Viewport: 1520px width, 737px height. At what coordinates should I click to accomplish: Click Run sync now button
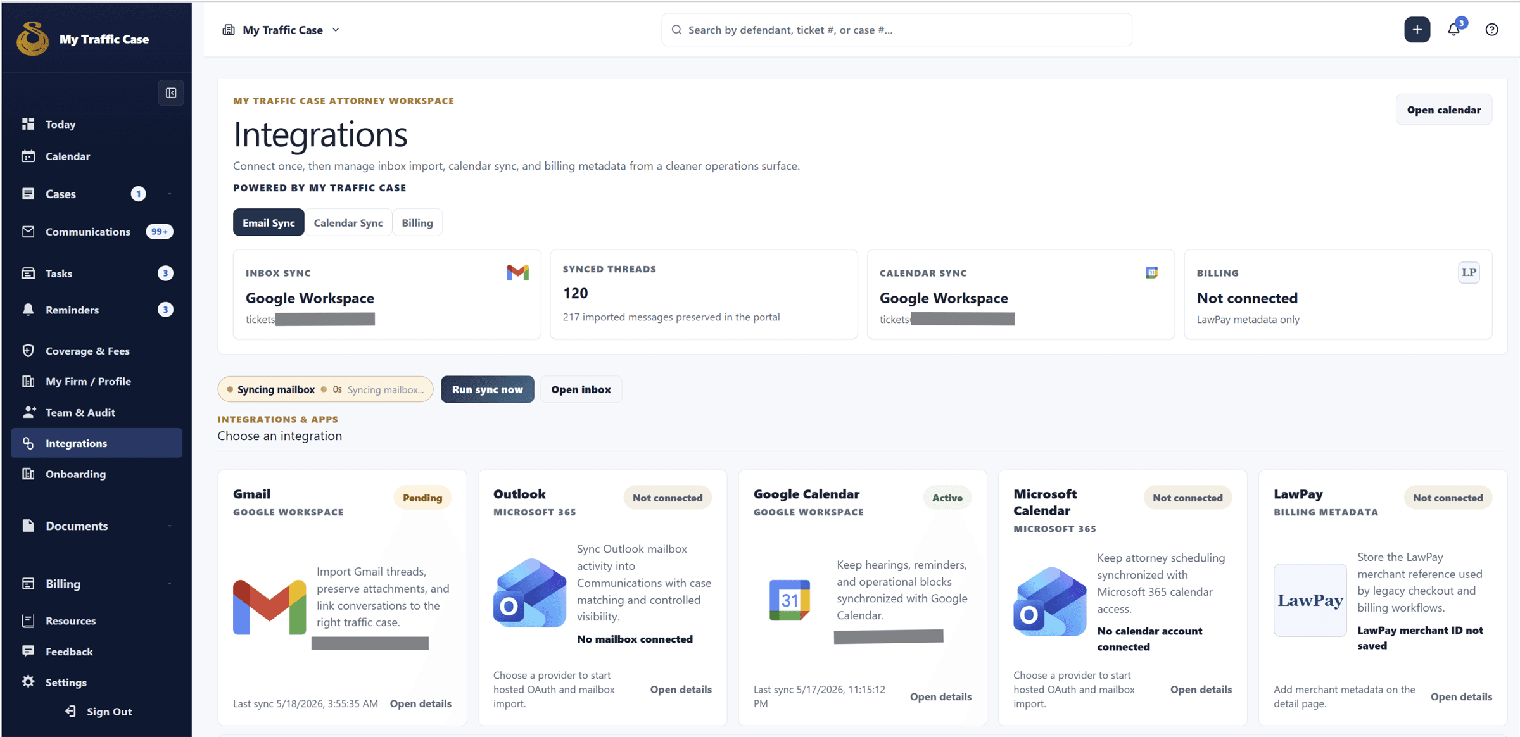[x=488, y=389]
